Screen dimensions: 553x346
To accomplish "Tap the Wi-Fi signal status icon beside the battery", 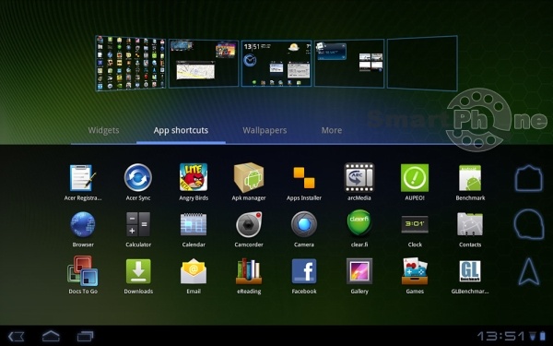I will (533, 336).
